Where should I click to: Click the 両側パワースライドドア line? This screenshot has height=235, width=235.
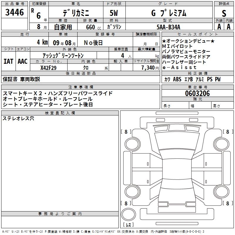pos(186,57)
